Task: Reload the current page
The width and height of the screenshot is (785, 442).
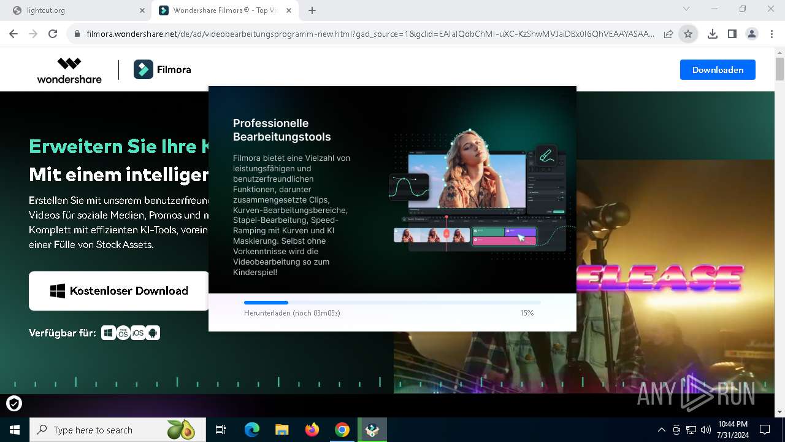Action: 53,34
